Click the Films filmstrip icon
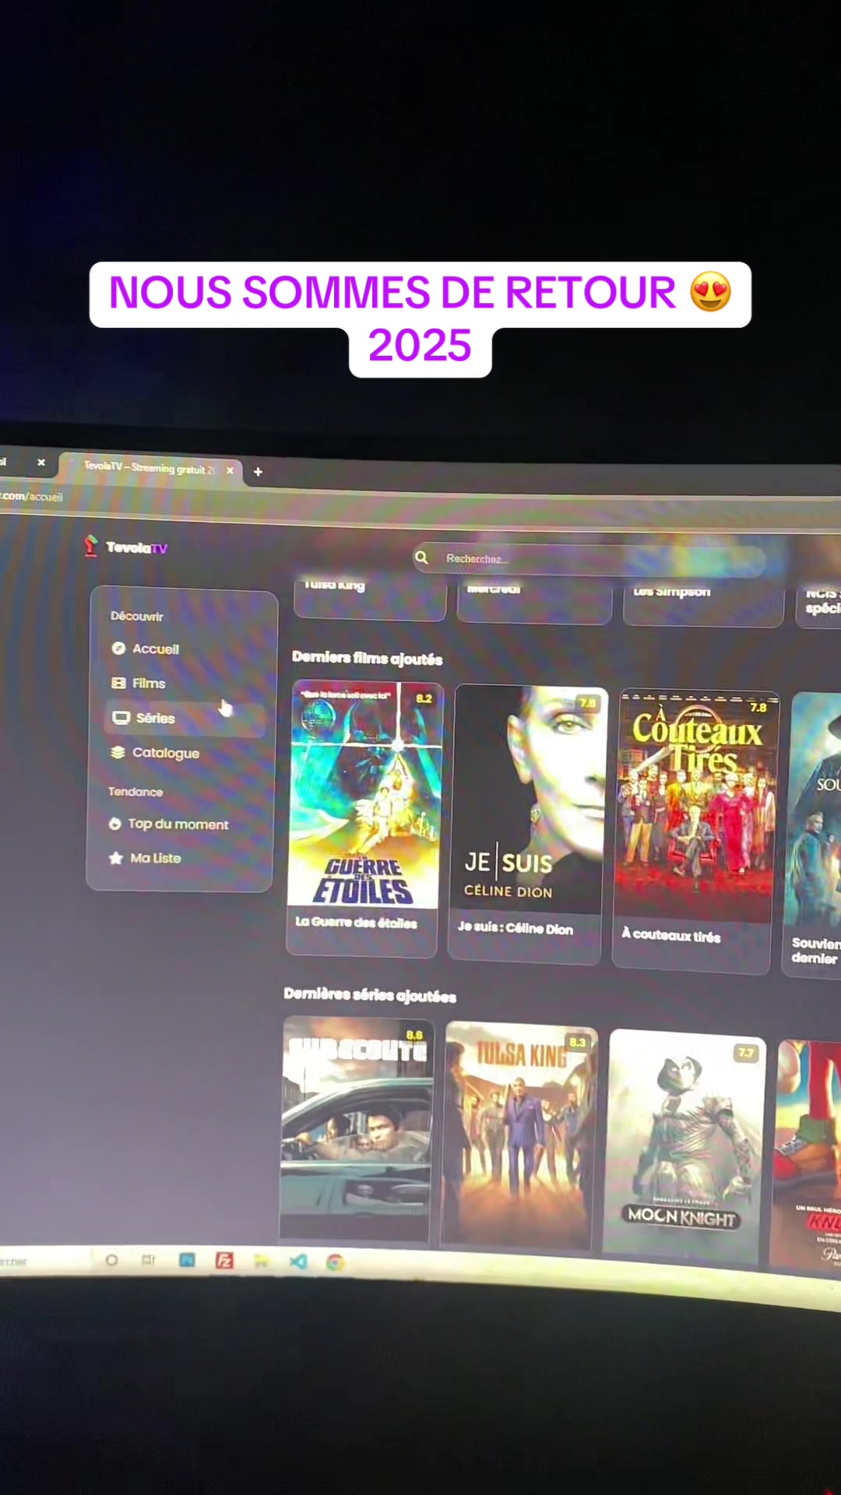This screenshot has height=1495, width=841. [x=118, y=683]
